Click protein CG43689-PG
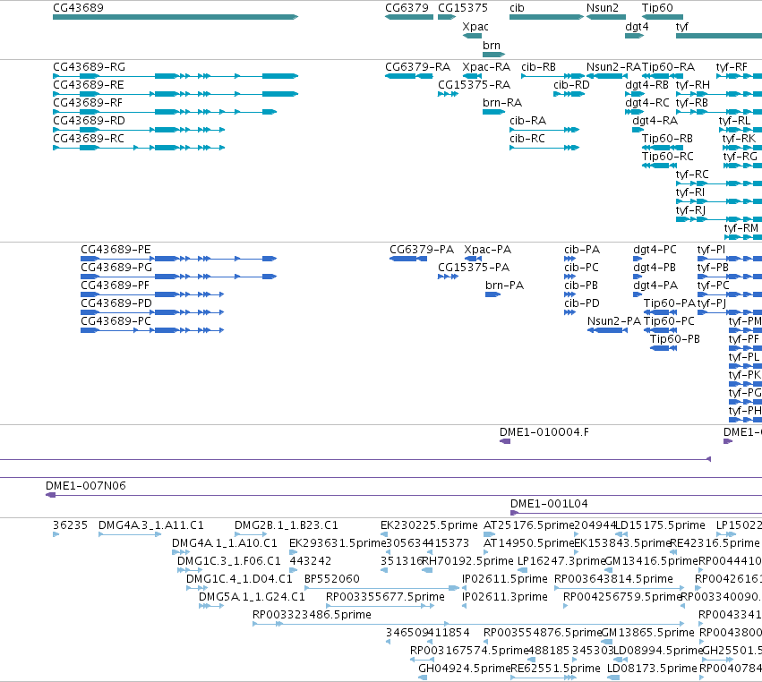This screenshot has height=682, width=762. pos(179,277)
